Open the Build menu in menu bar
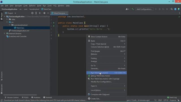This screenshot has width=181, height=102. [39, 6]
